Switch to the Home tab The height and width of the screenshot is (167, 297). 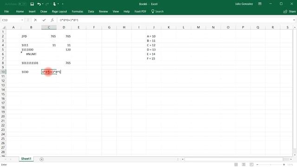point(20,12)
